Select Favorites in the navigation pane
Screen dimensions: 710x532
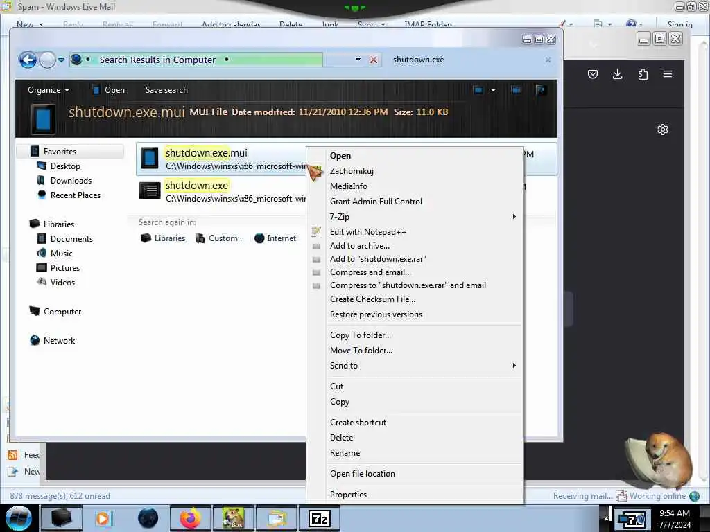(60, 152)
